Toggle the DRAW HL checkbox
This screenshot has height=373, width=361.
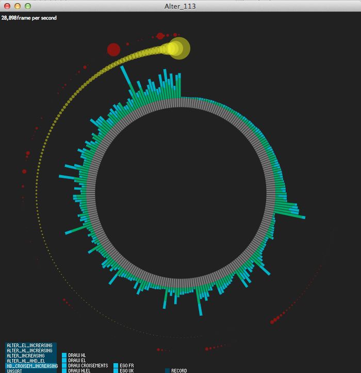point(64,355)
